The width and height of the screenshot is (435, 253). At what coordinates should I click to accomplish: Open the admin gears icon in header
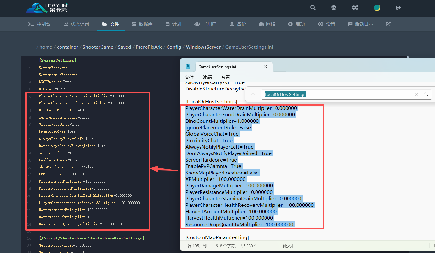355,8
